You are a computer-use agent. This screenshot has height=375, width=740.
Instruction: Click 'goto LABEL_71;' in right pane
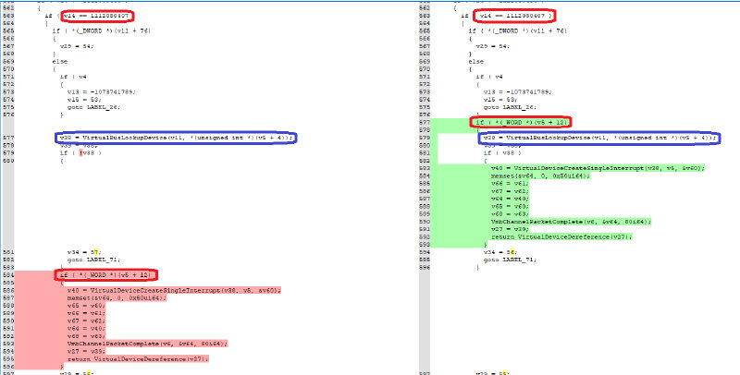point(511,260)
